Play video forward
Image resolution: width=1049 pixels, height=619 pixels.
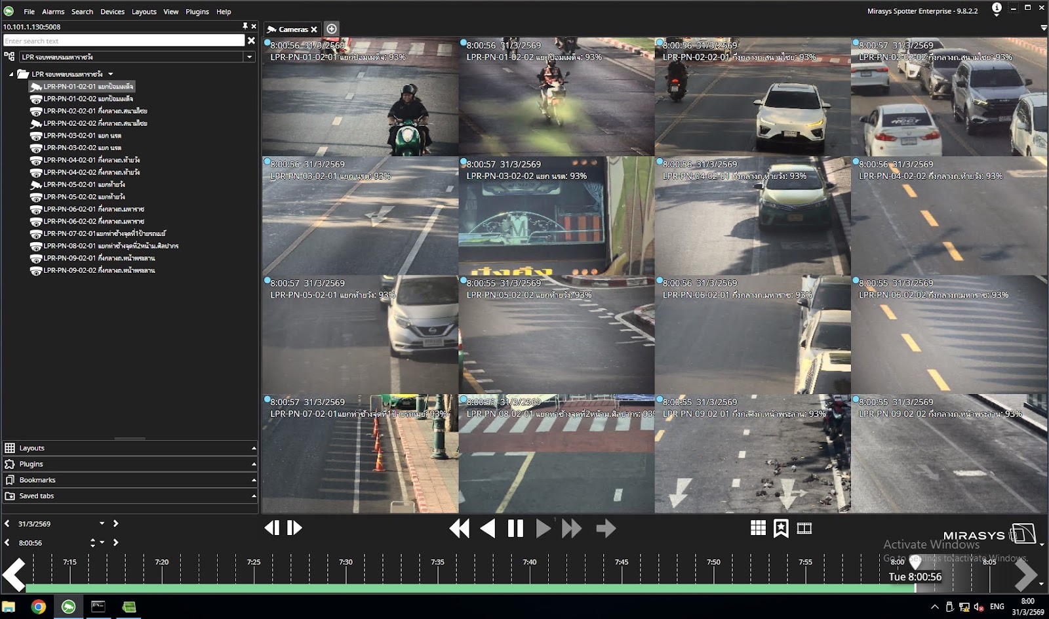pyautogui.click(x=544, y=529)
